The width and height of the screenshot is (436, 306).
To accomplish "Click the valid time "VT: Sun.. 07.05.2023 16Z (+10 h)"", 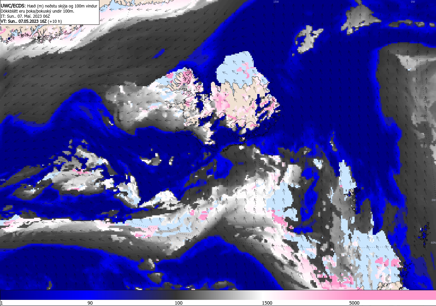I will tap(31, 21).
